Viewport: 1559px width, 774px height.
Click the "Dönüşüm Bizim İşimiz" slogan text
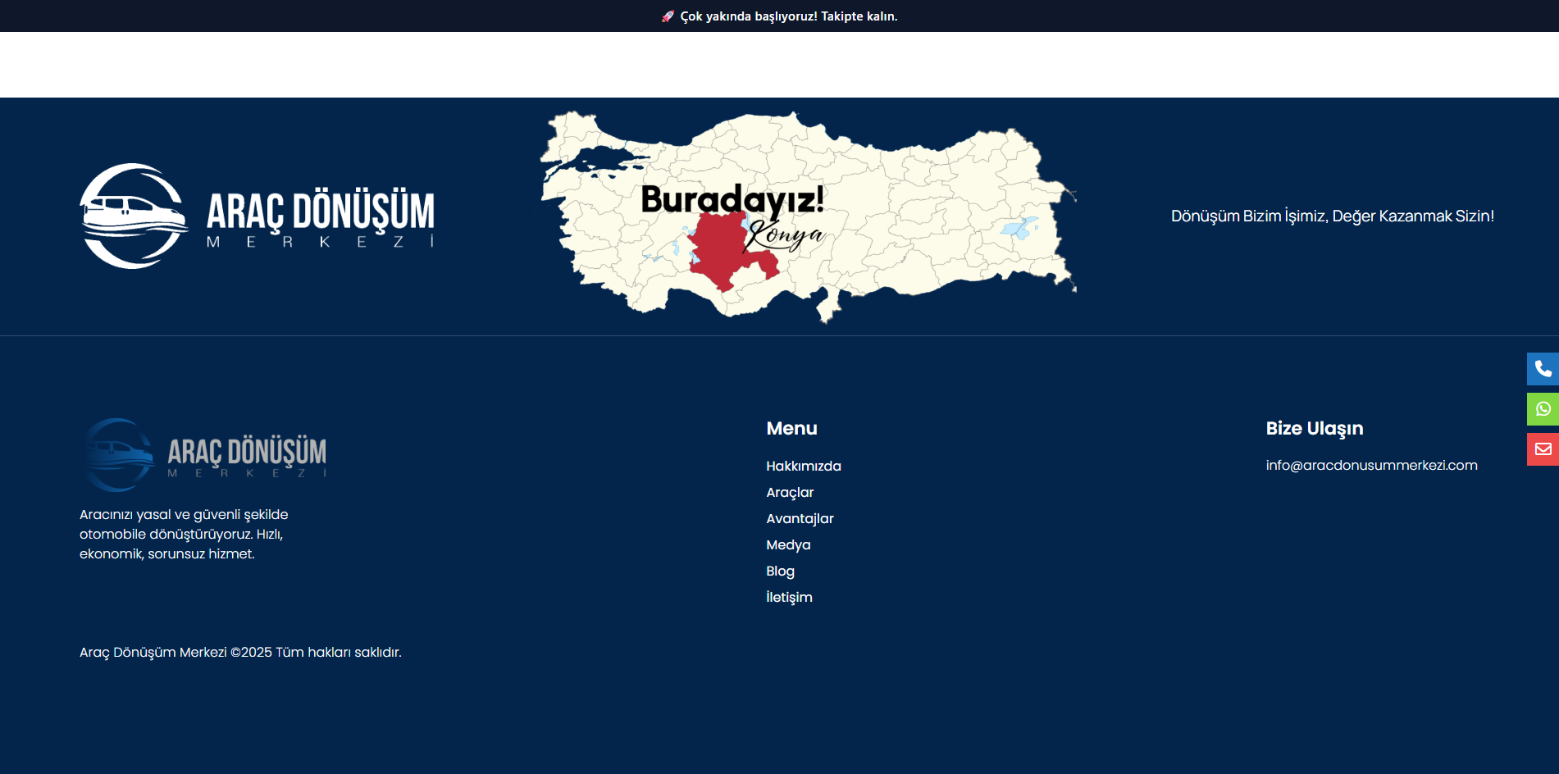(x=1332, y=216)
